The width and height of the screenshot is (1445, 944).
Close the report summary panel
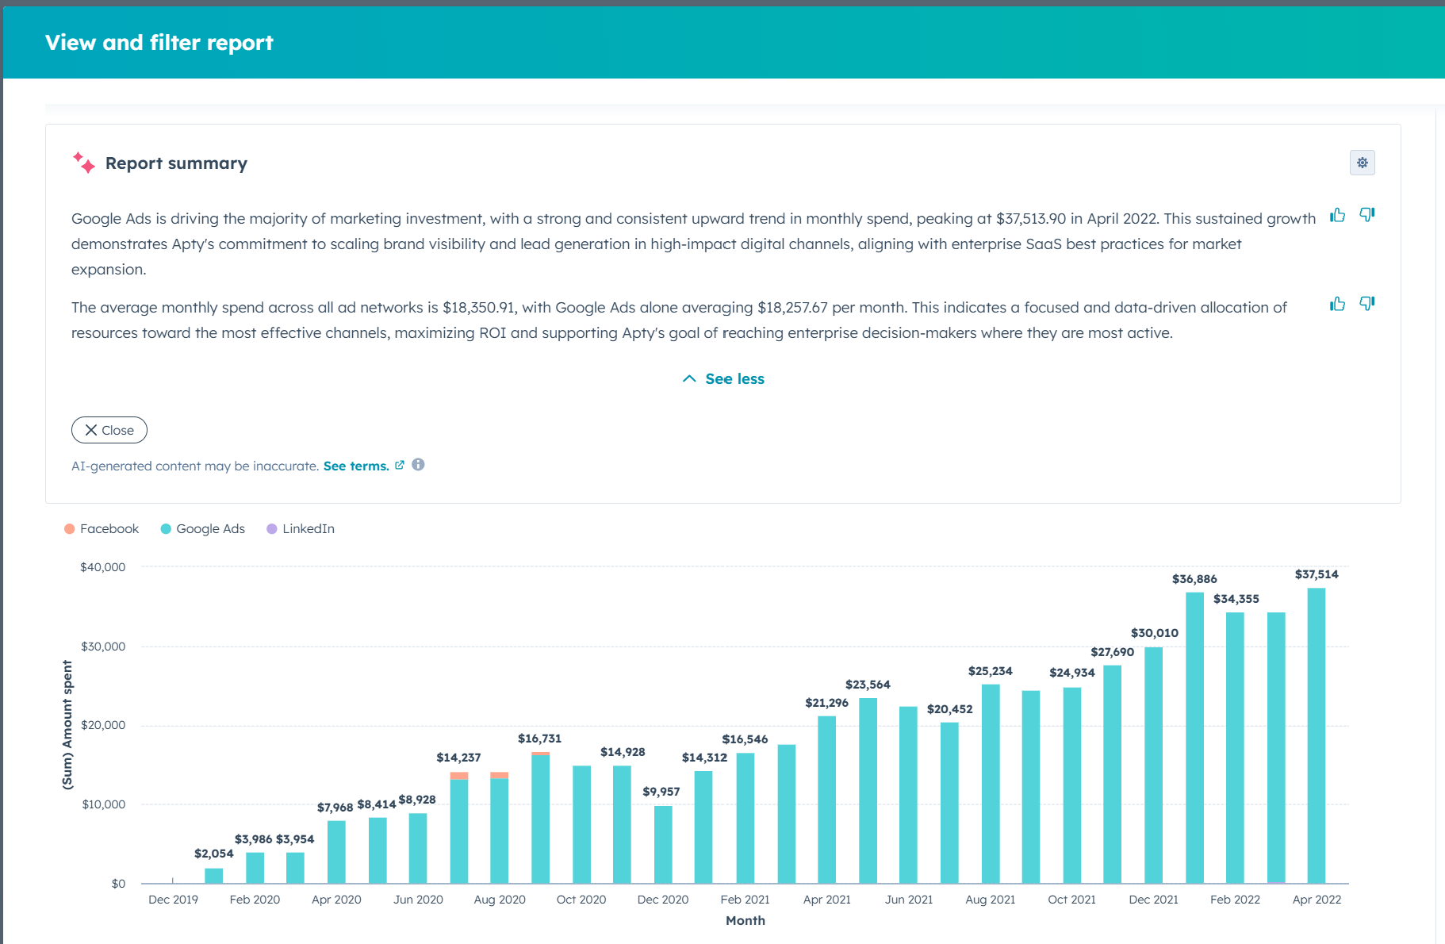pyautogui.click(x=109, y=430)
